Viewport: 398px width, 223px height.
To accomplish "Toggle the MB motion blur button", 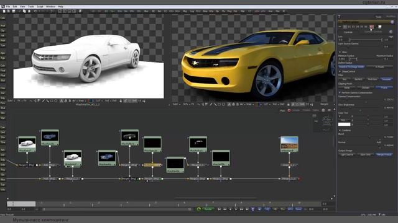I will point(275,209).
